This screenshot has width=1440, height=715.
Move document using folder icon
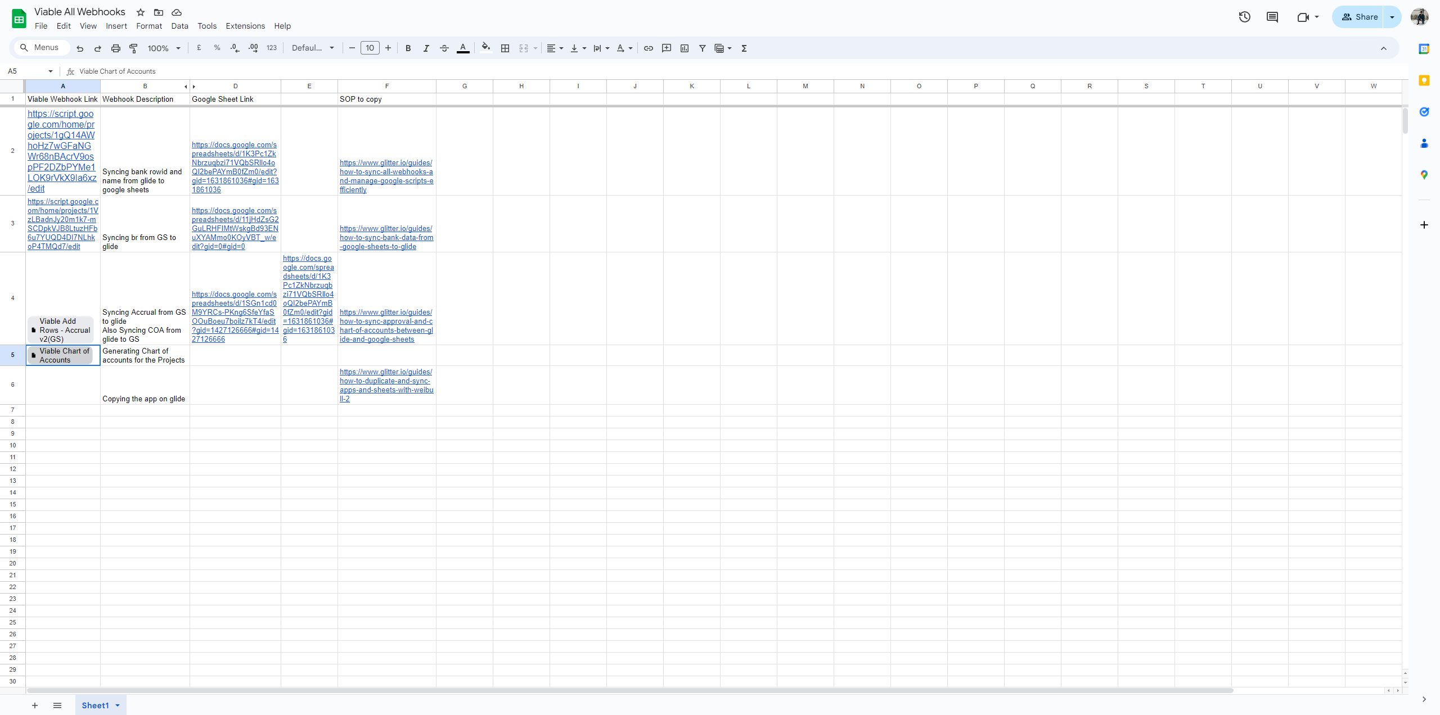[x=159, y=12]
